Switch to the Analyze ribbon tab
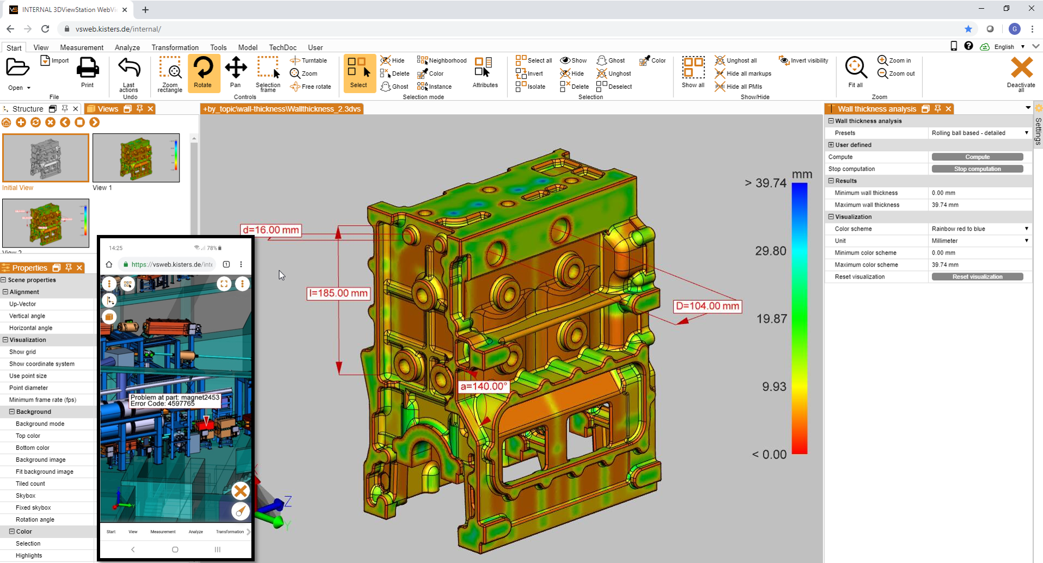Viewport: 1043px width, 563px height. click(x=127, y=47)
